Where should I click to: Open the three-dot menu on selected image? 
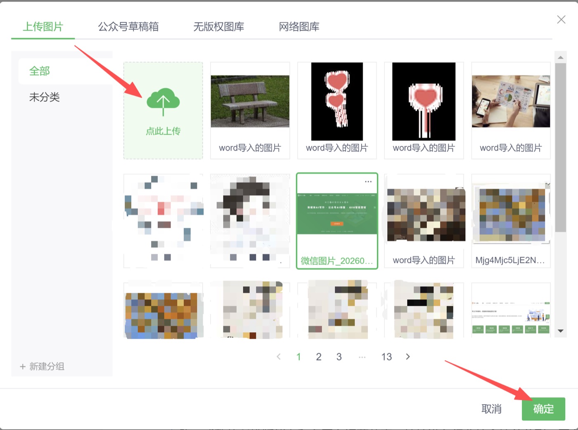tap(368, 182)
